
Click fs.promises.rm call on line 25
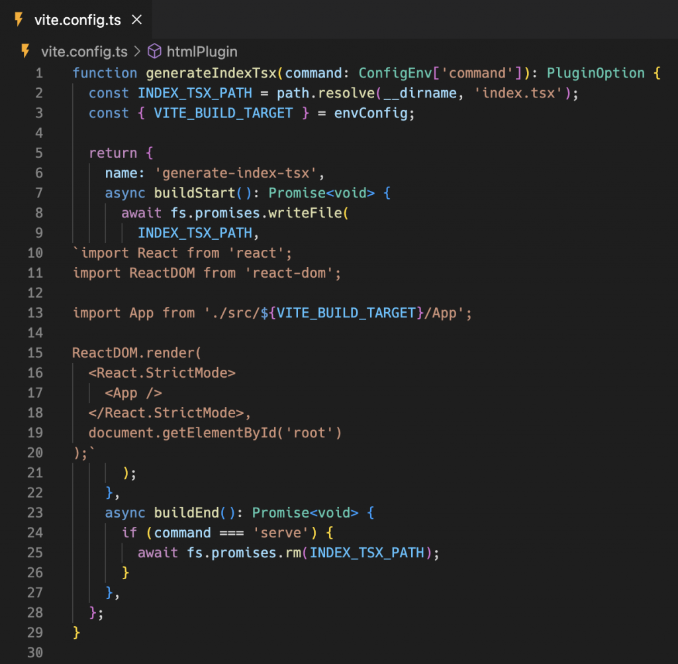pyautogui.click(x=244, y=553)
